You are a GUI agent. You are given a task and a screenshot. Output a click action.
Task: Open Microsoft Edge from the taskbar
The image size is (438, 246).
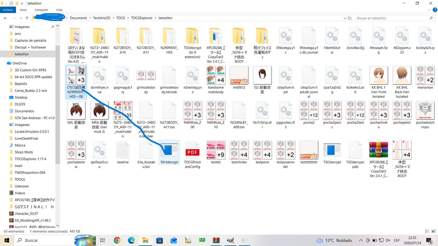coord(131,240)
